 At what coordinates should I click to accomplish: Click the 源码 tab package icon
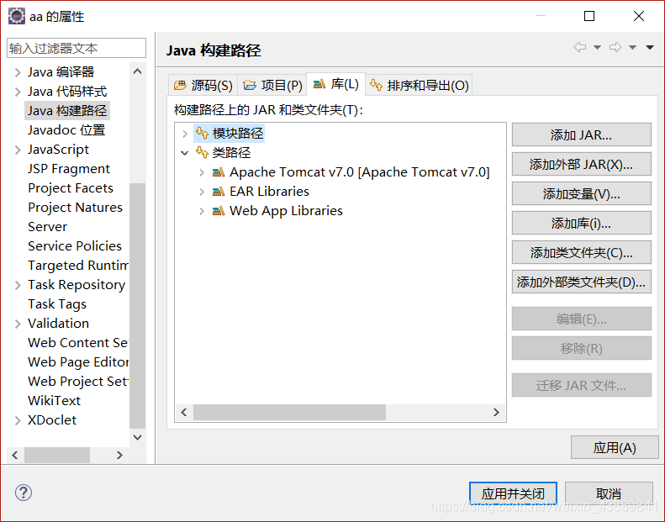[180, 85]
